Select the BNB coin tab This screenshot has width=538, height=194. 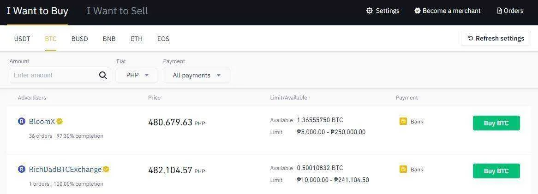(x=109, y=39)
